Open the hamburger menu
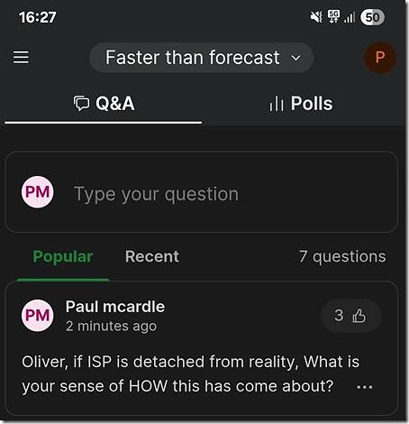 click(21, 57)
